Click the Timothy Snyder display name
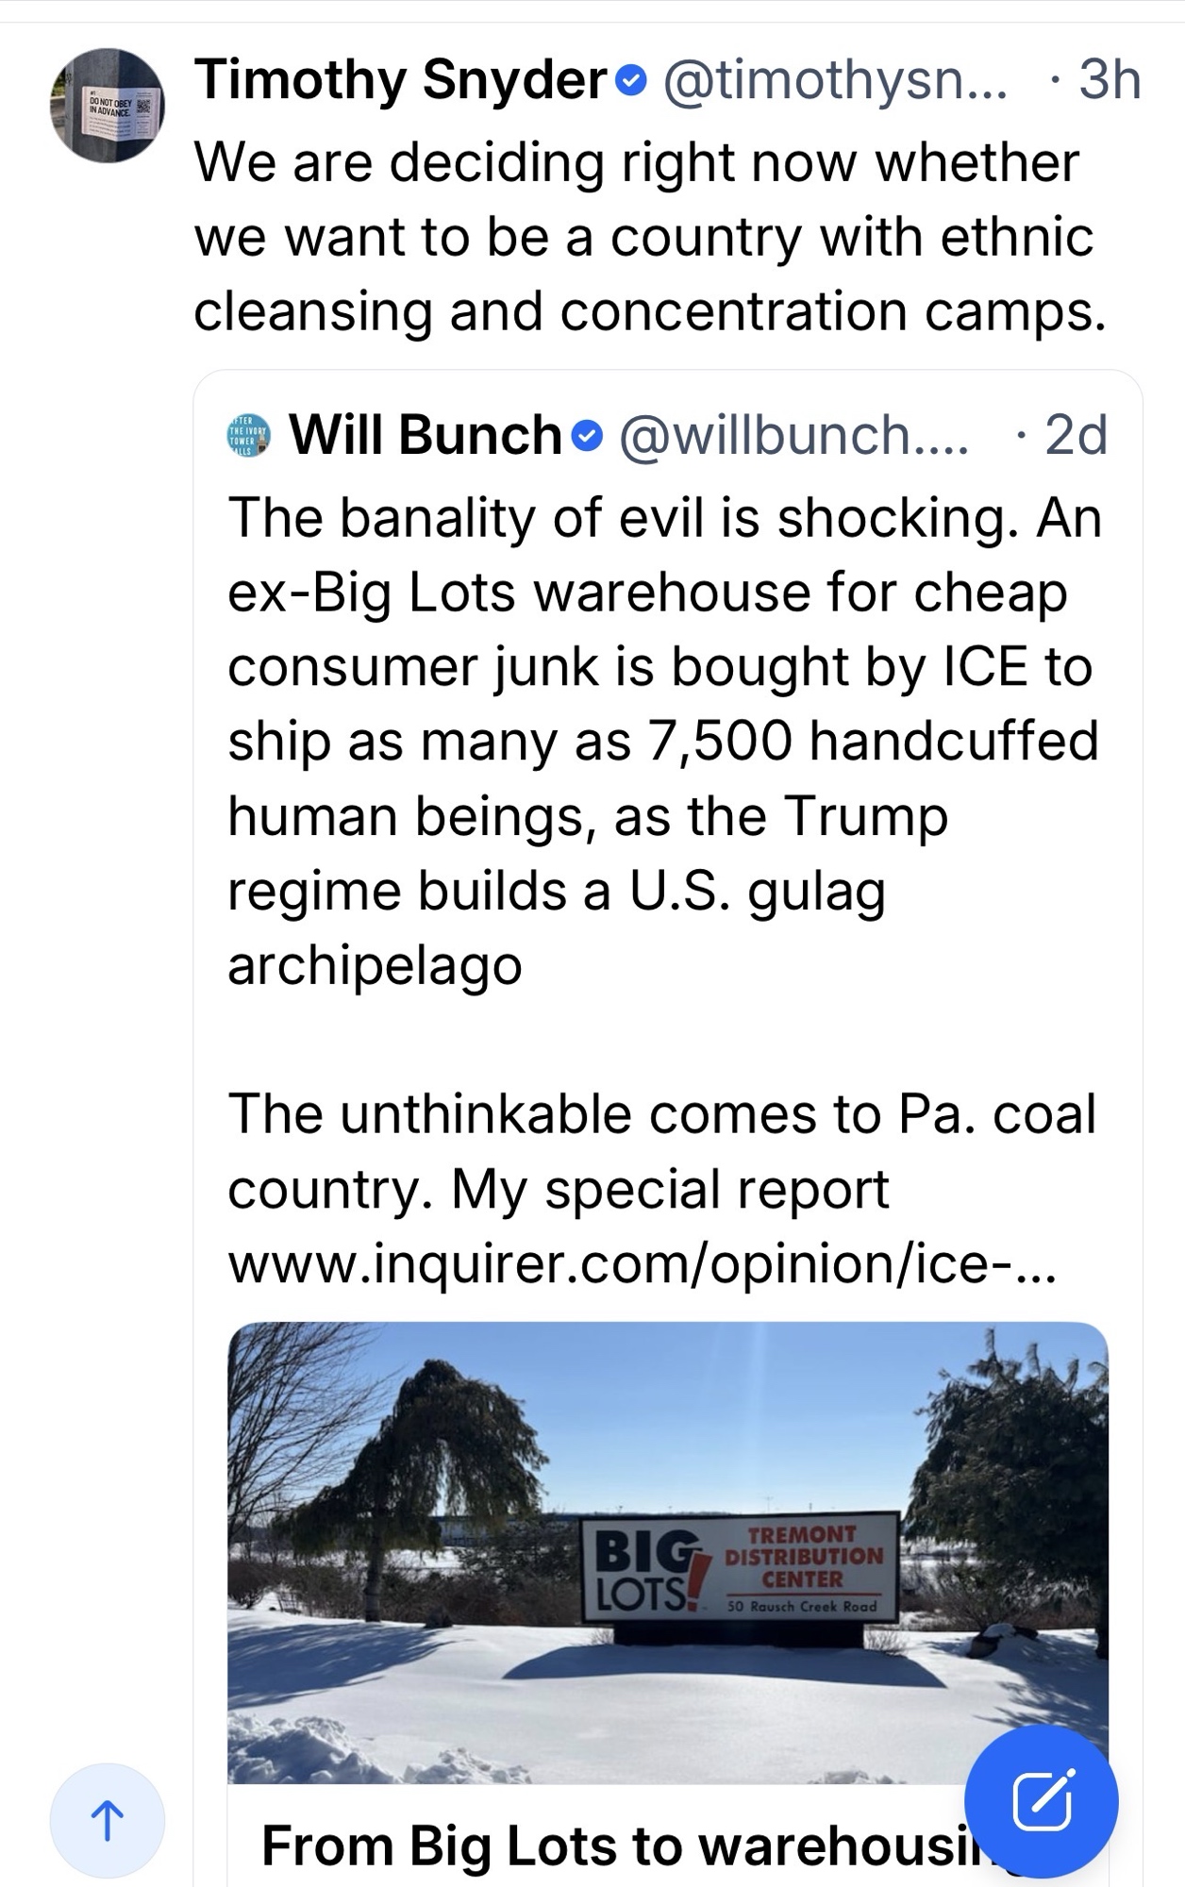Image resolution: width=1185 pixels, height=1887 pixels. [401, 81]
